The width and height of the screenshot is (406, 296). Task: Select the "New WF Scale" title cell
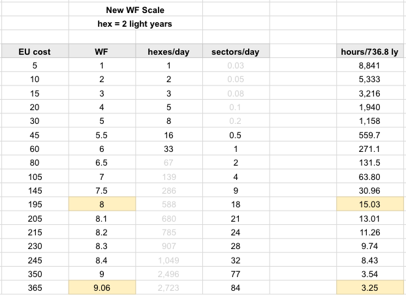coord(135,10)
